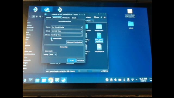Select Documents under Places in the sidebar
The width and height of the screenshot is (174, 98).
click(x=30, y=27)
